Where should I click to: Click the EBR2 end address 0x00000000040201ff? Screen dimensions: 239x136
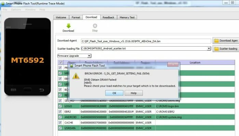pos(121,112)
